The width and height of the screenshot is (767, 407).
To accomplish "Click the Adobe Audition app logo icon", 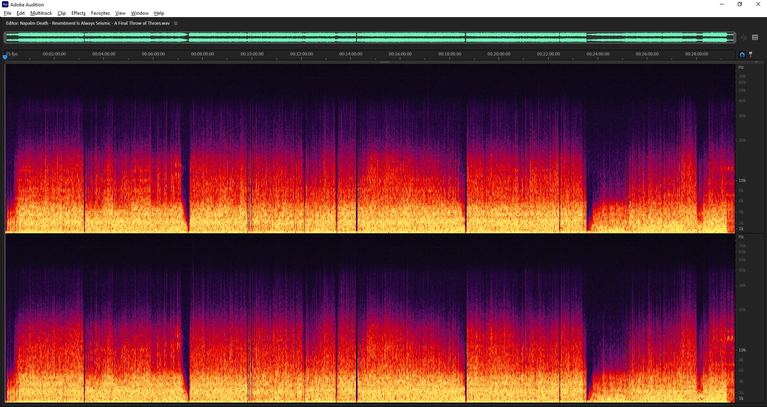I will pyautogui.click(x=5, y=4).
